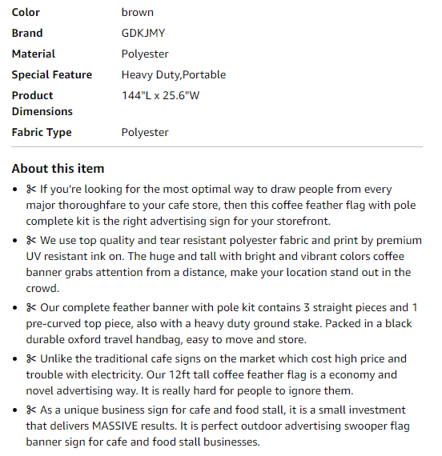Click scissors icon before "Our complete feather banner"
Image resolution: width=442 pixels, height=456 pixels.
click(x=31, y=308)
